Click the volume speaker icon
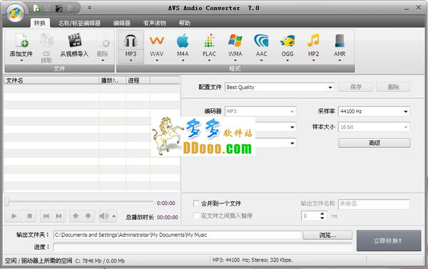Image resolution: width=428 pixels, height=269 pixels. (103, 216)
